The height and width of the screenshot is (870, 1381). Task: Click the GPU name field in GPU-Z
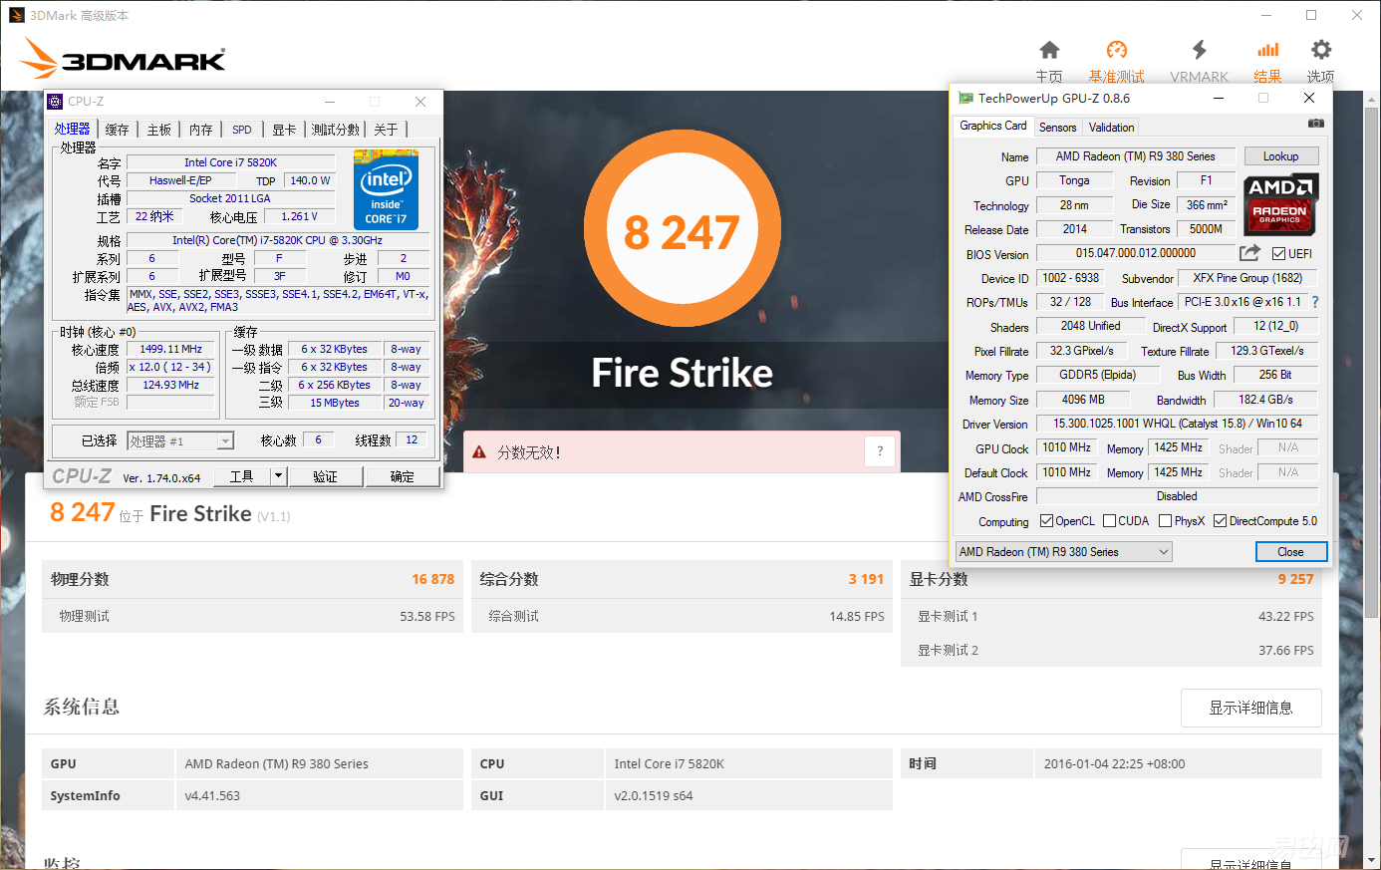point(1136,156)
